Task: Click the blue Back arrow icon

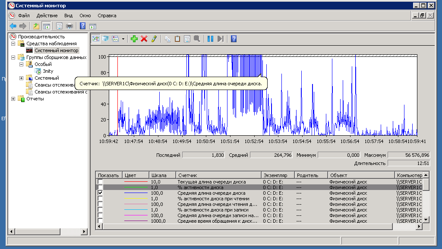Action: click(13, 26)
